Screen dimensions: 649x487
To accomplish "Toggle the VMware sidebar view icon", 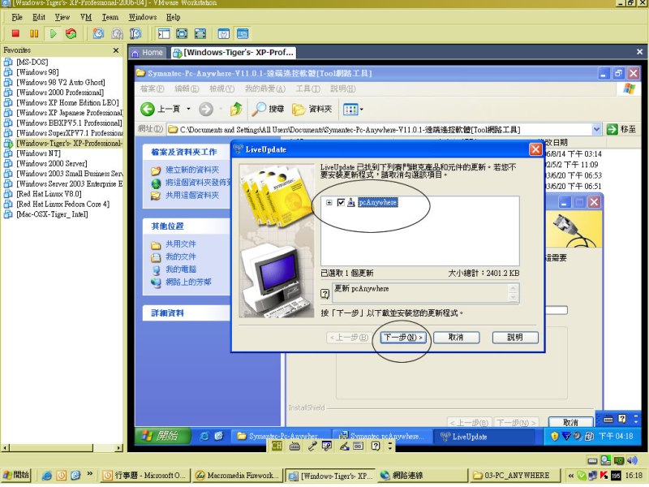I will 164,33.
